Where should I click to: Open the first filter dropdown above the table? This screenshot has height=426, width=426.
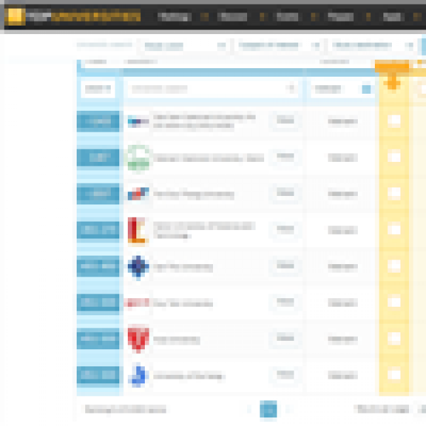coord(184,46)
